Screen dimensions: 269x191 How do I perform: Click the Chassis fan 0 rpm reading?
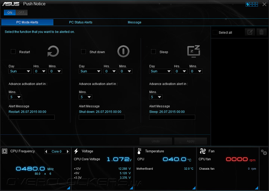pos(252,169)
